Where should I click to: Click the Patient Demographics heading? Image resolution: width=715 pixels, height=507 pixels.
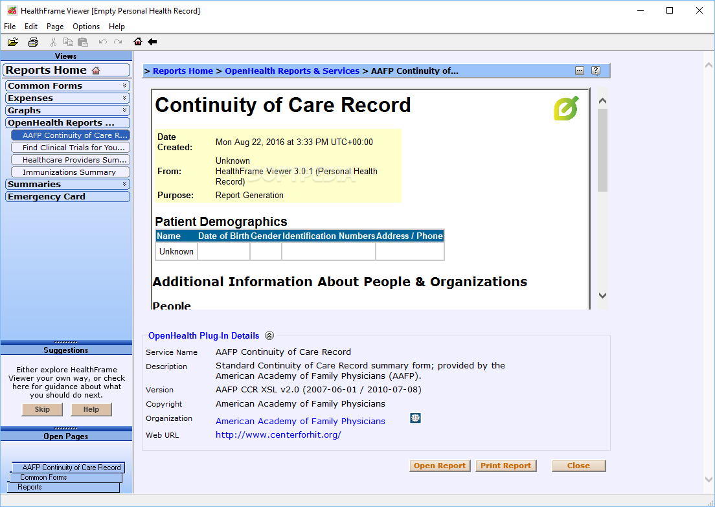pyautogui.click(x=221, y=221)
